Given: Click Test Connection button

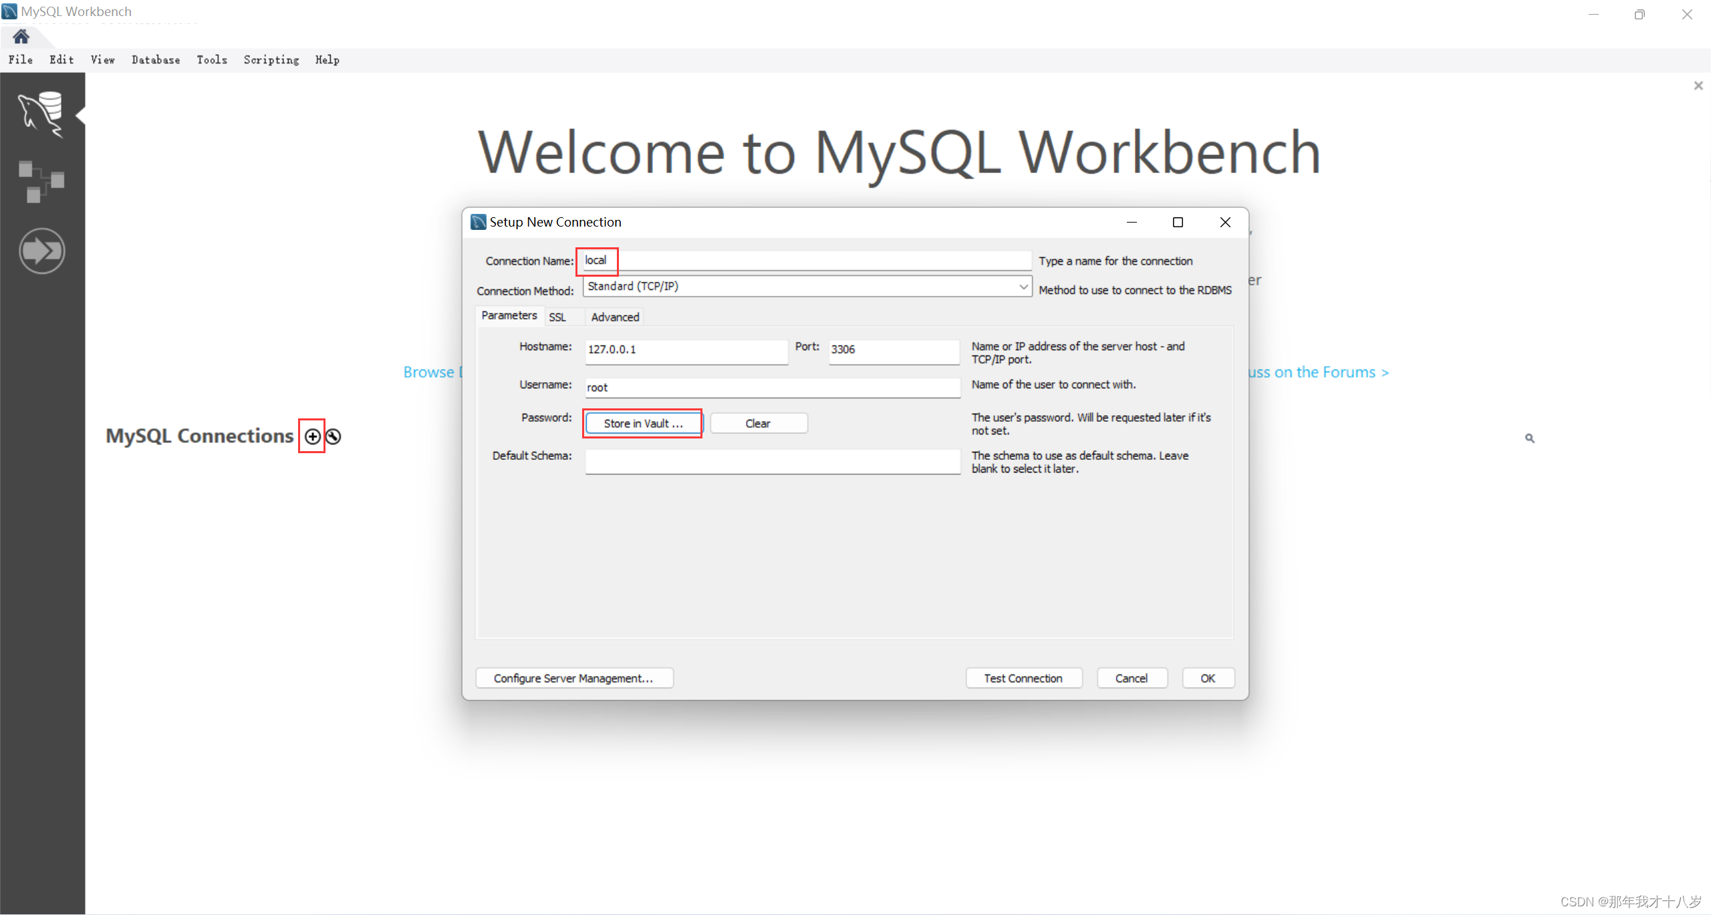Looking at the screenshot, I should 1023,678.
